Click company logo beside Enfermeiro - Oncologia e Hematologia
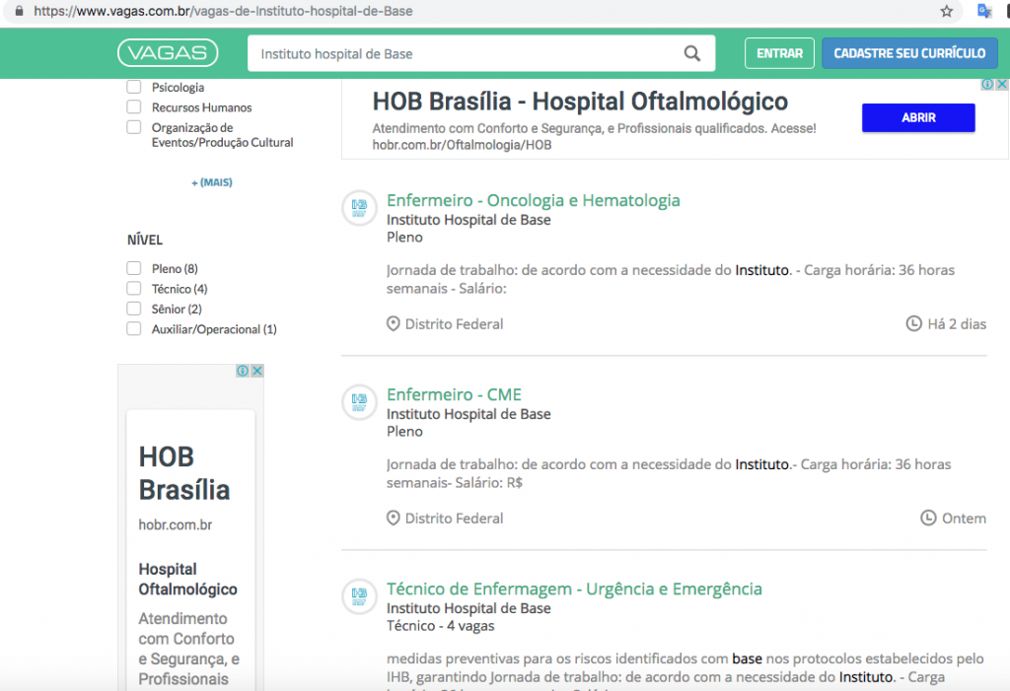This screenshot has width=1010, height=691. [360, 208]
